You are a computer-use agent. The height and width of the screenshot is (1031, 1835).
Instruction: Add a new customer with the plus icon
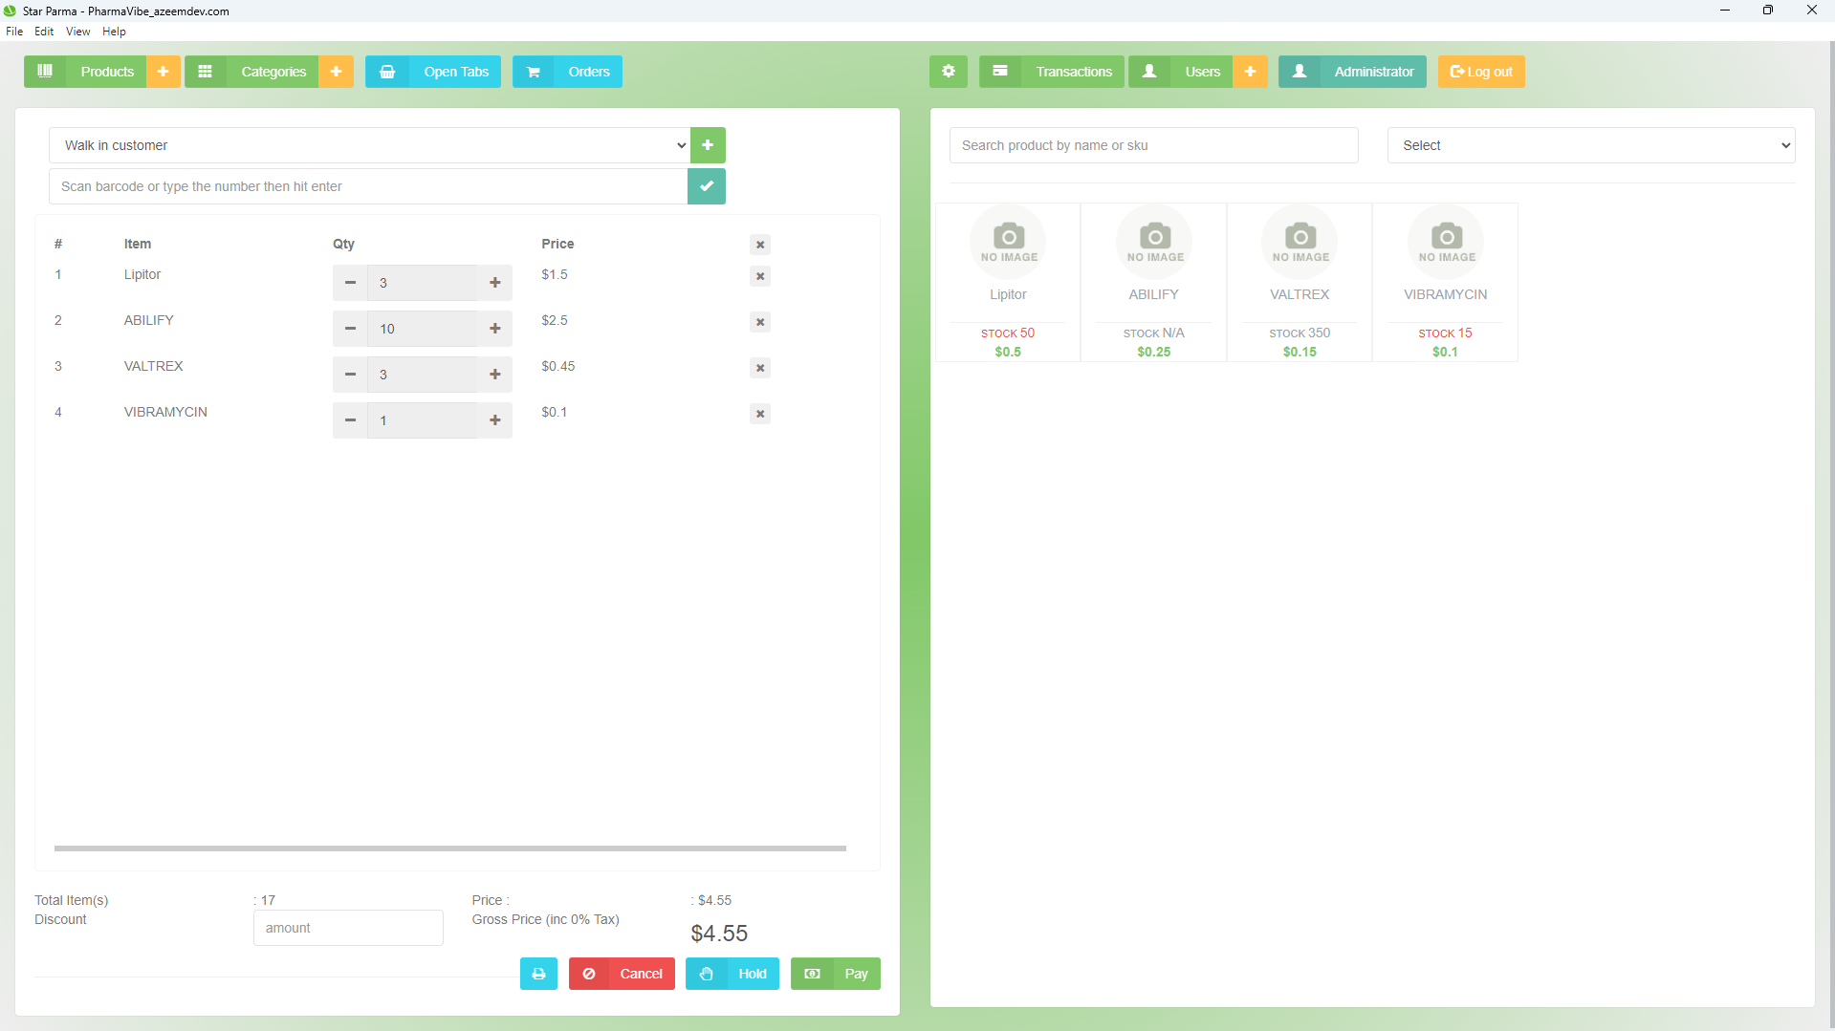coord(708,145)
